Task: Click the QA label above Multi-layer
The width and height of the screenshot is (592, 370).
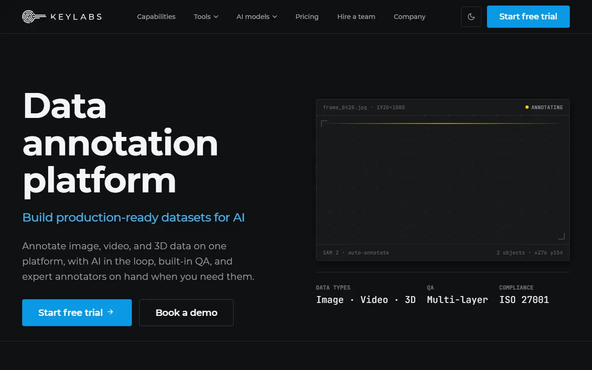Action: tap(430, 288)
